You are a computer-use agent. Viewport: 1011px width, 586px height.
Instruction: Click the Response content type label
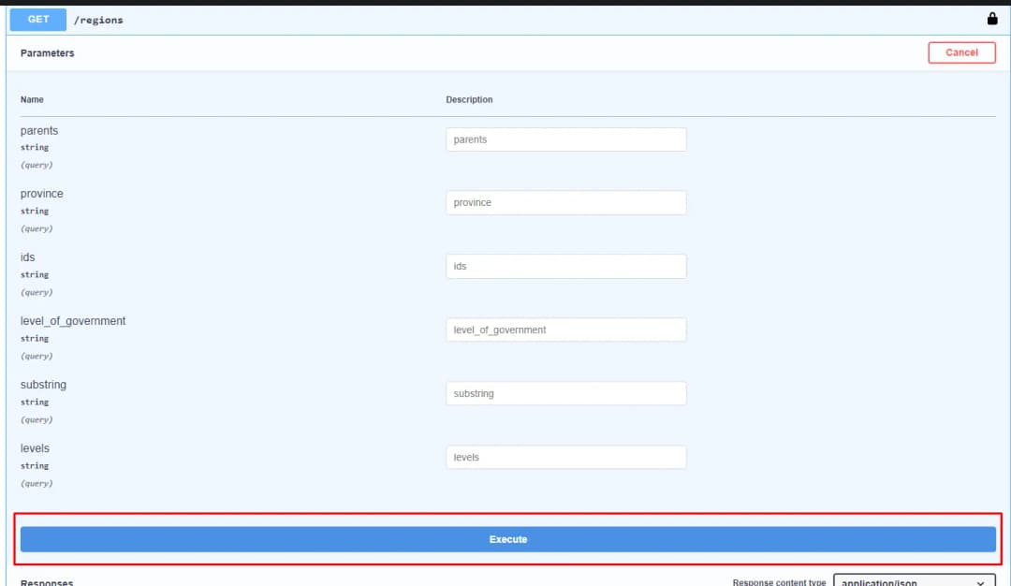tap(779, 582)
